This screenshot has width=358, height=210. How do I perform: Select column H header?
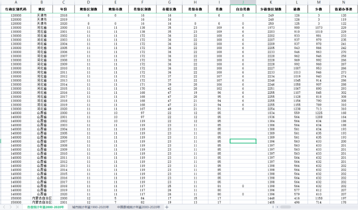coord(195,2)
